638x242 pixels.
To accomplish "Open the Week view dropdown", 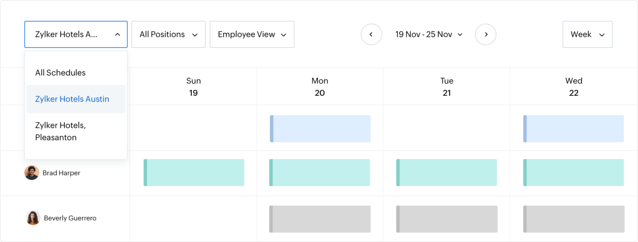I will tap(587, 34).
